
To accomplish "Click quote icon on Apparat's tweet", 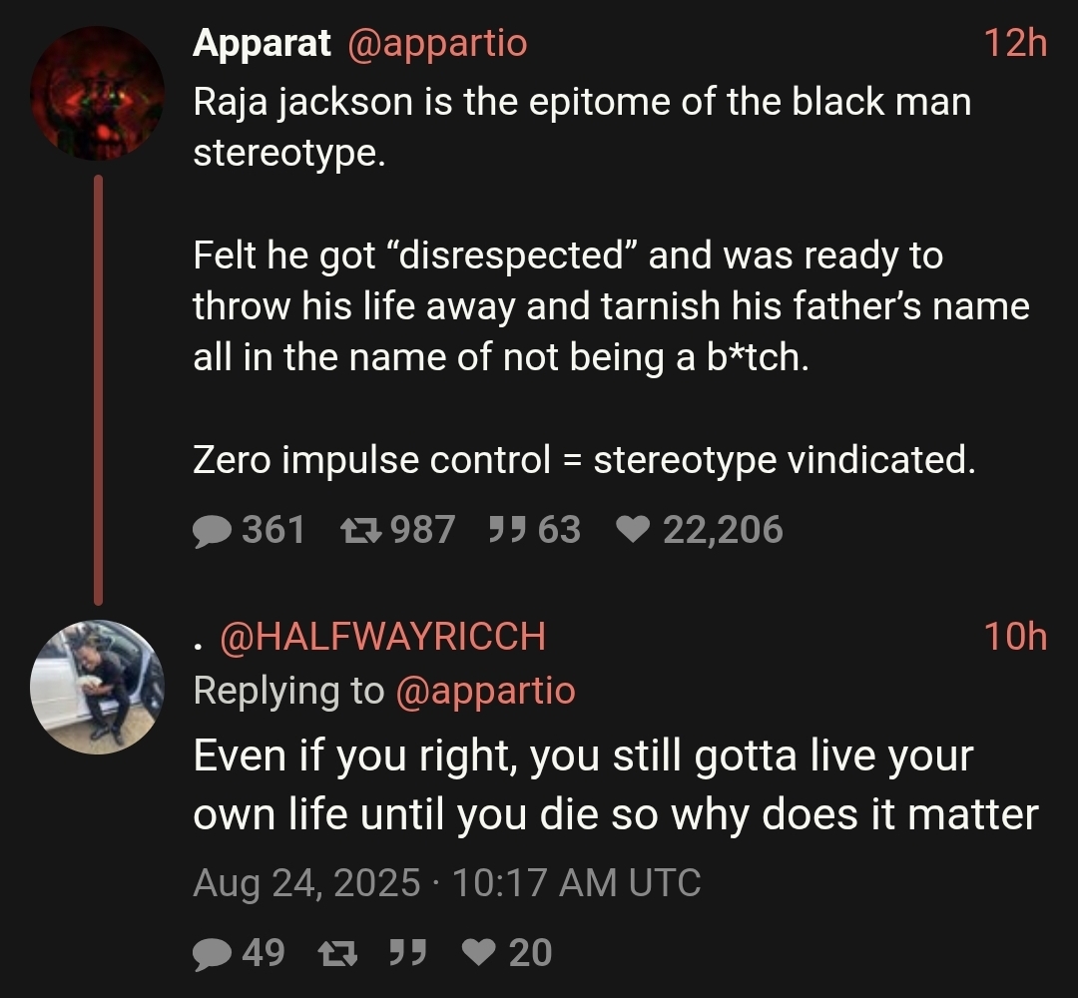I will (507, 530).
